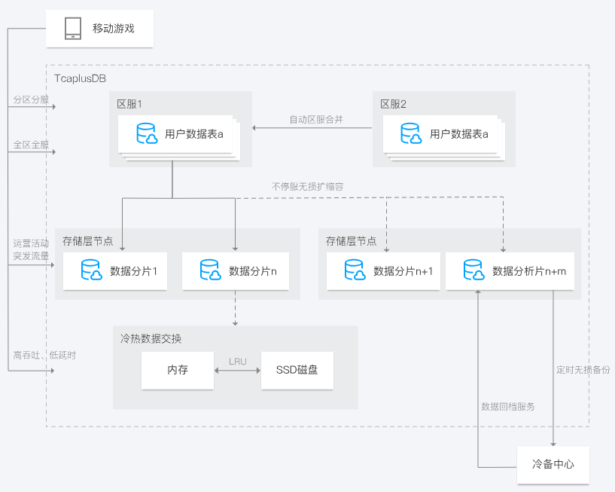Screen dimensions: 615x492
Task: Click the 移动游戏 label
Action: point(113,29)
